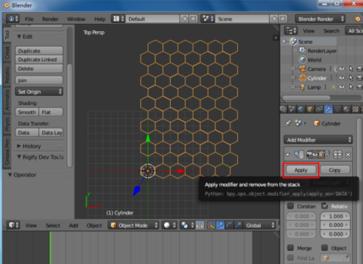Screen dimensions: 363x264
Task: Add a new scene with plus icon
Action: point(274,19)
